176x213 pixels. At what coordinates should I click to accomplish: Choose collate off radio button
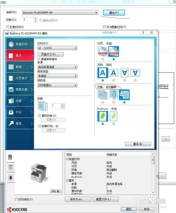103,59
